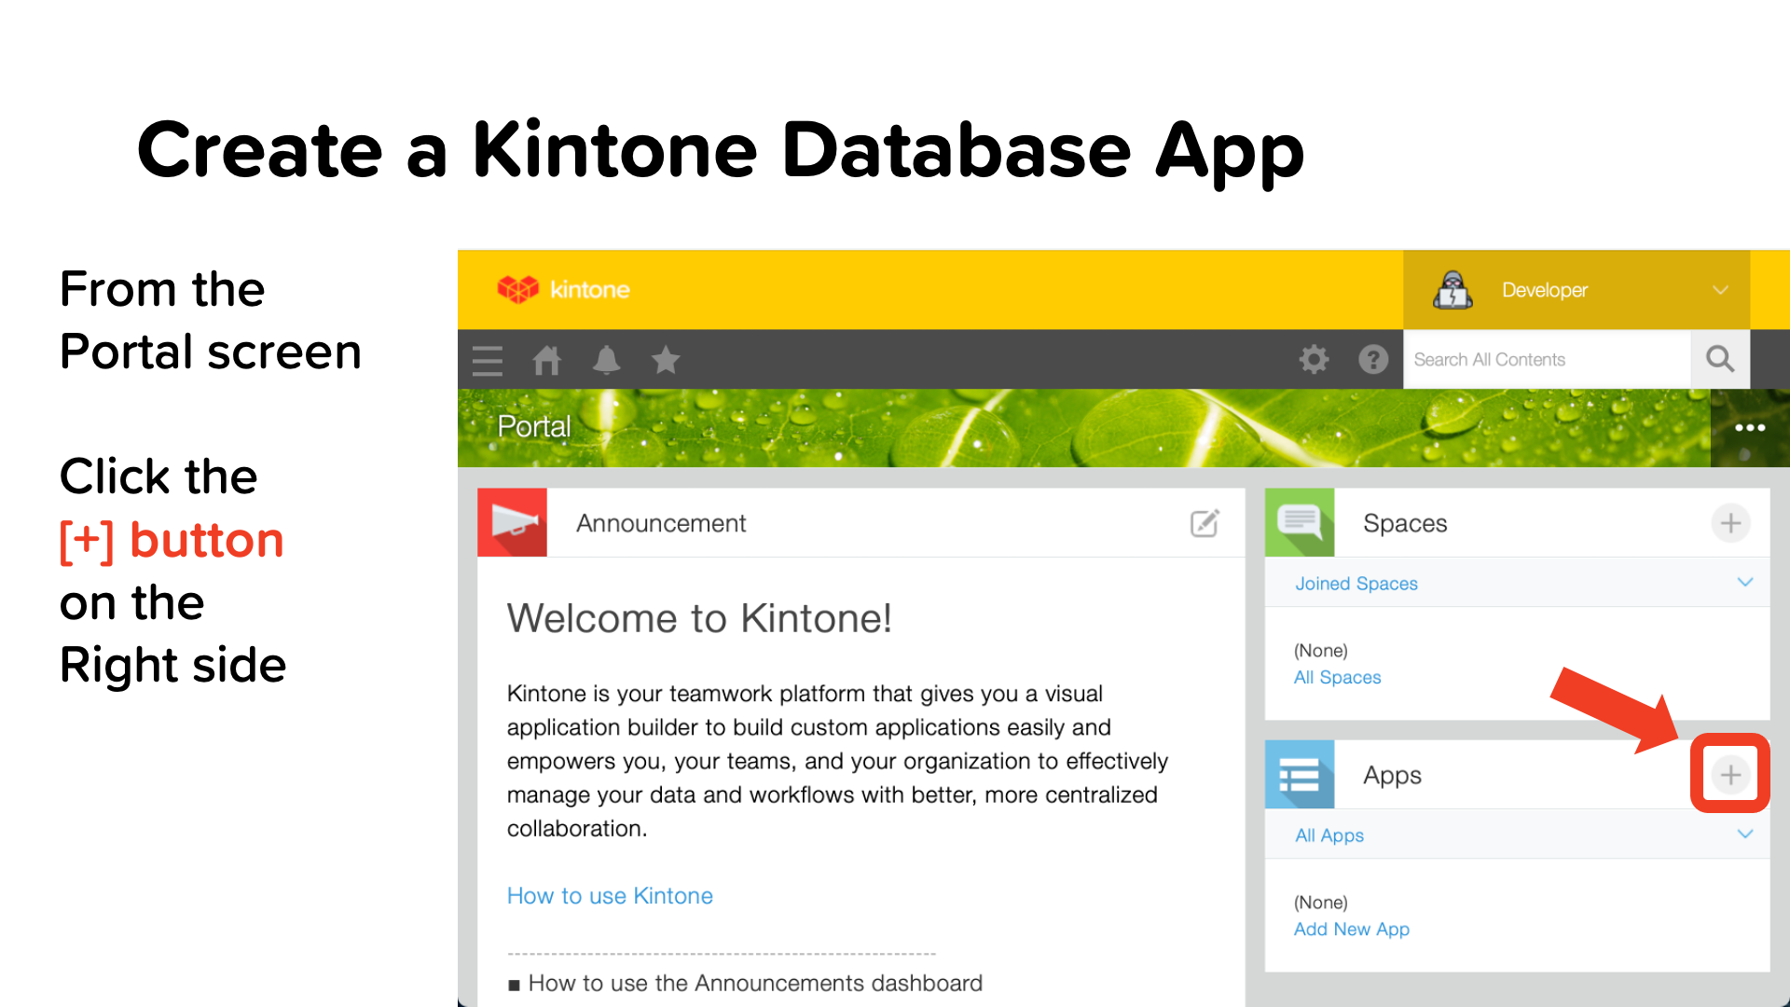Screen dimensions: 1790x1007
Task: Open the help question mark icon
Action: (1373, 359)
